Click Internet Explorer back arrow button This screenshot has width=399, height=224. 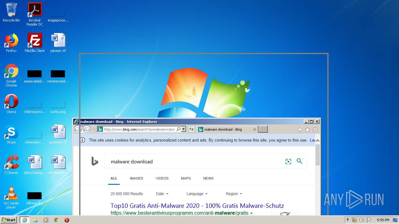click(x=78, y=129)
